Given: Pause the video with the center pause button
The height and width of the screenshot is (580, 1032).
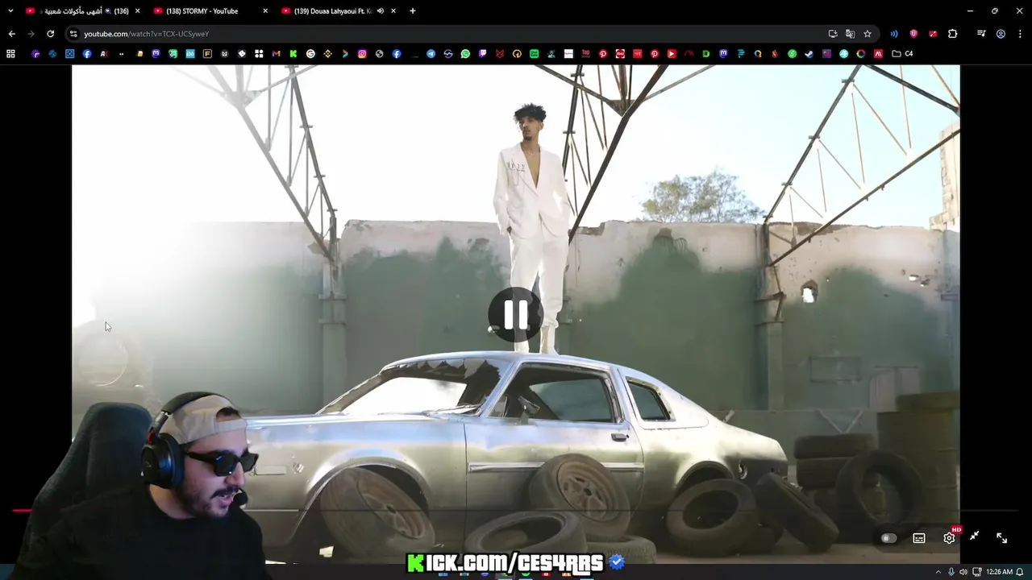Looking at the screenshot, I should pyautogui.click(x=516, y=314).
